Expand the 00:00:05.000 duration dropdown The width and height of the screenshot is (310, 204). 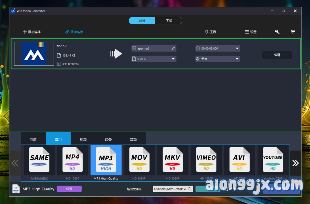click(237, 48)
